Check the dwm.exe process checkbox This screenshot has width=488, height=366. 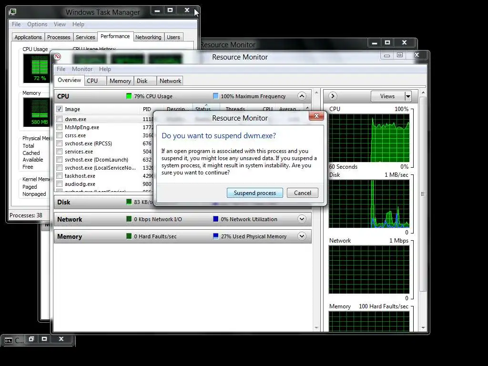59,119
